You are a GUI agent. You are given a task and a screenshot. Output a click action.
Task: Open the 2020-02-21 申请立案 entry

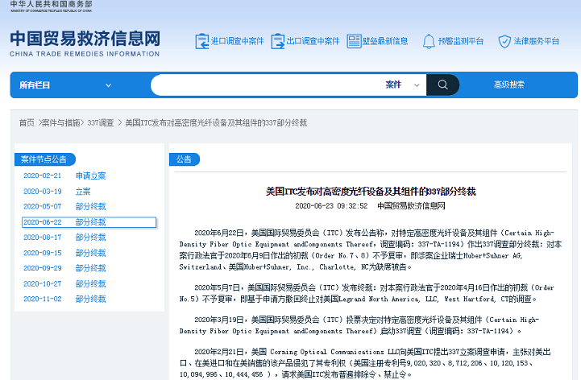(x=64, y=176)
